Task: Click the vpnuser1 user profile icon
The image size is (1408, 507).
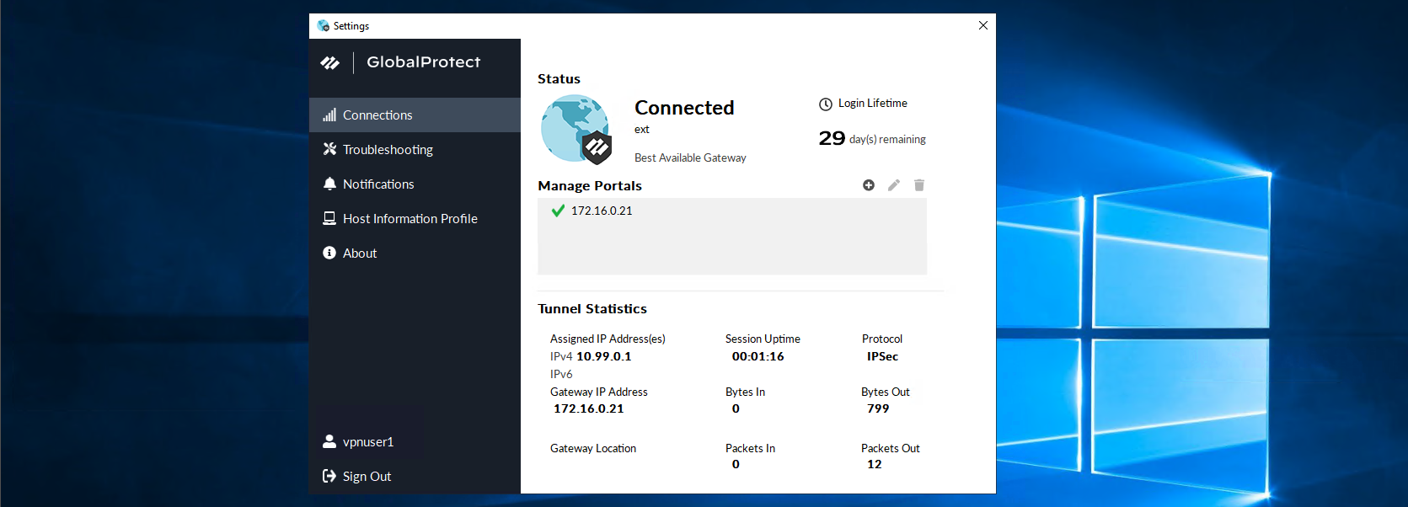Action: click(x=329, y=441)
